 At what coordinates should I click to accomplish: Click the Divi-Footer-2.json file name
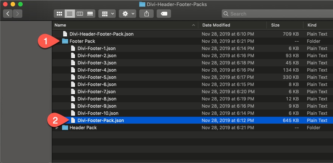tap(97, 56)
